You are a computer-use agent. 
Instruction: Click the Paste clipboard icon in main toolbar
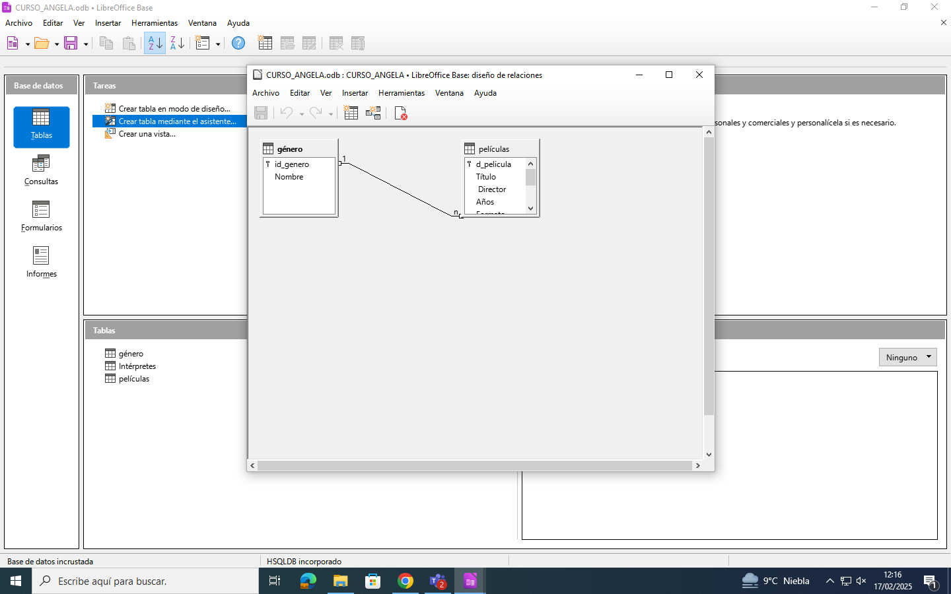pyautogui.click(x=129, y=44)
